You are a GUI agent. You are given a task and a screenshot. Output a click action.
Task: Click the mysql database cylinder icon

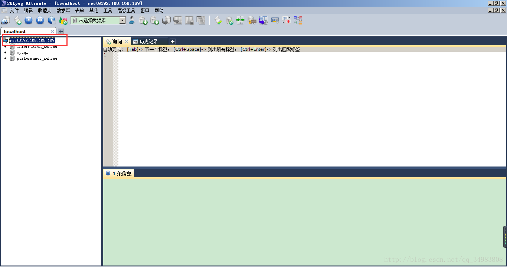pos(13,53)
